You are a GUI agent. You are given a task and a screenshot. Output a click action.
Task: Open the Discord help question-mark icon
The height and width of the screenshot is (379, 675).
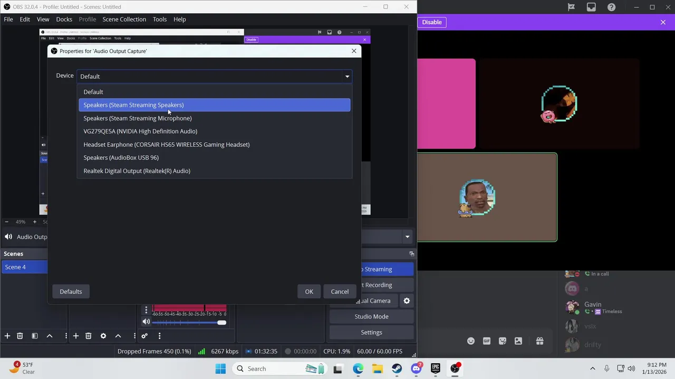pos(611,7)
